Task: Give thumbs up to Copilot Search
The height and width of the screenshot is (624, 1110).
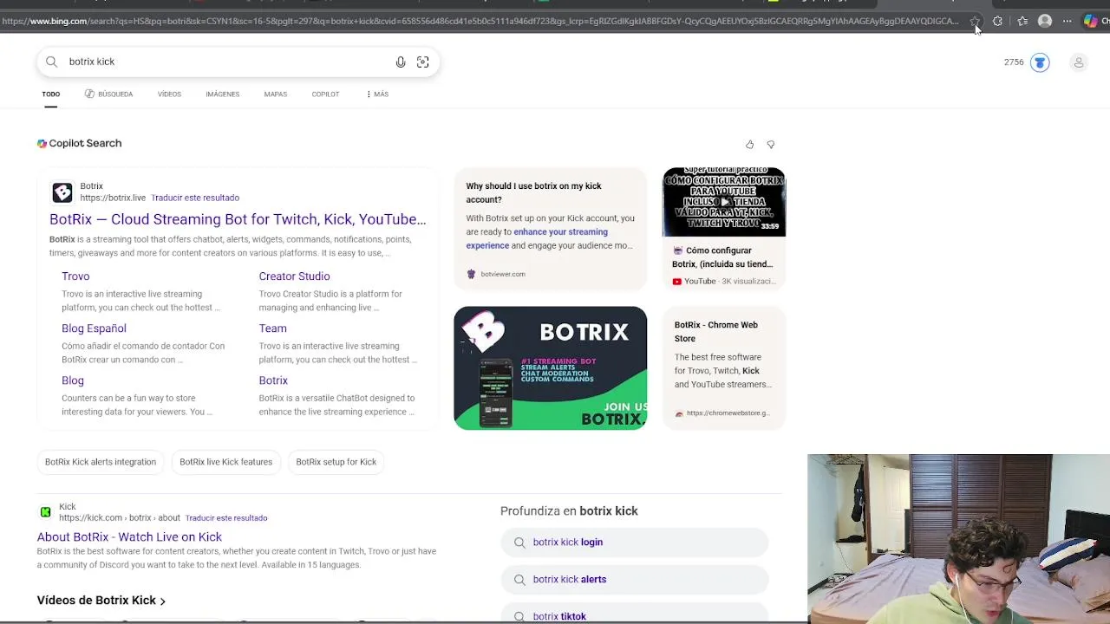Action: pyautogui.click(x=749, y=145)
